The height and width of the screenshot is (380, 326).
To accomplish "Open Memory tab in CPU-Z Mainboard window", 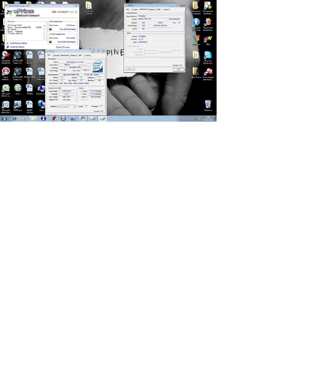I will 153,9.
